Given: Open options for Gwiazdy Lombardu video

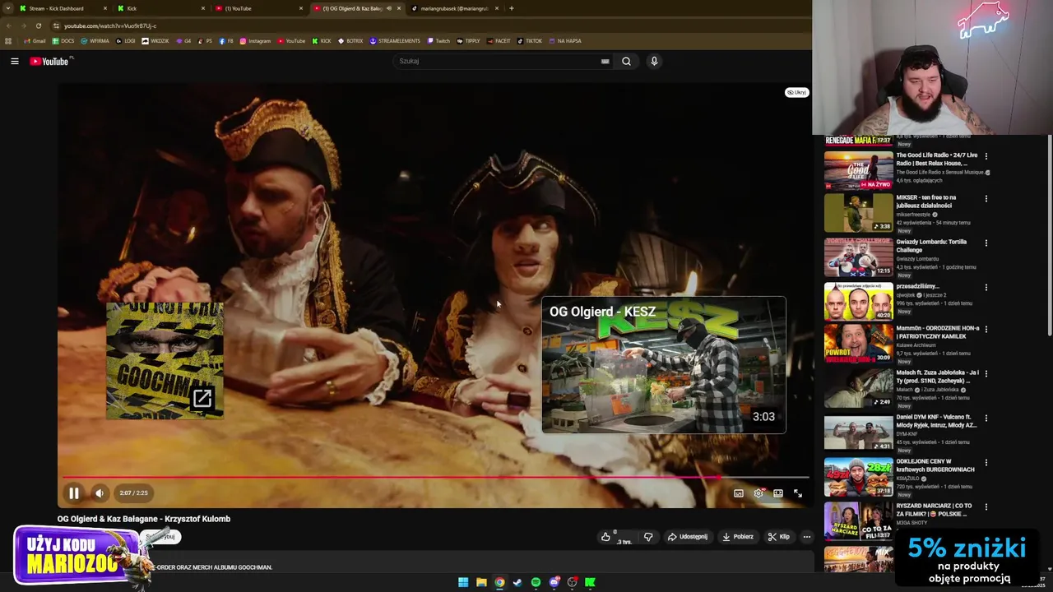Looking at the screenshot, I should [986, 243].
